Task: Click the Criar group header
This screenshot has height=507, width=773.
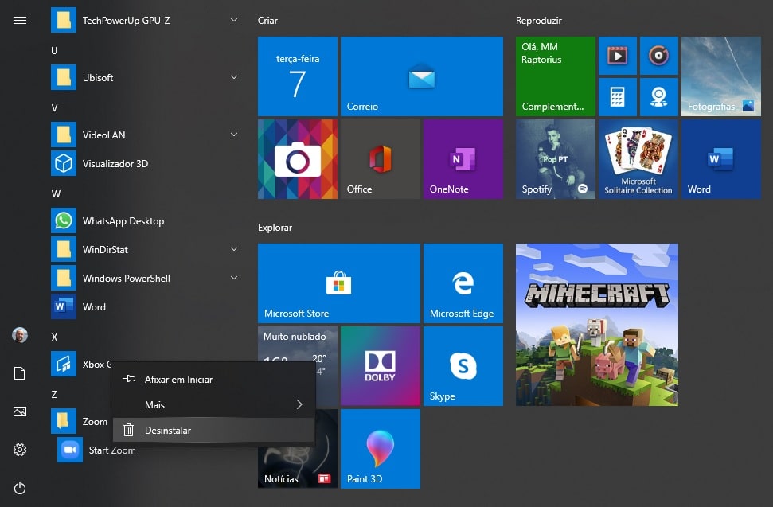Action: [x=267, y=21]
